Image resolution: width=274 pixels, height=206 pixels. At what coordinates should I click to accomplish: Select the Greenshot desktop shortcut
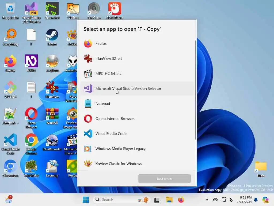point(52,11)
